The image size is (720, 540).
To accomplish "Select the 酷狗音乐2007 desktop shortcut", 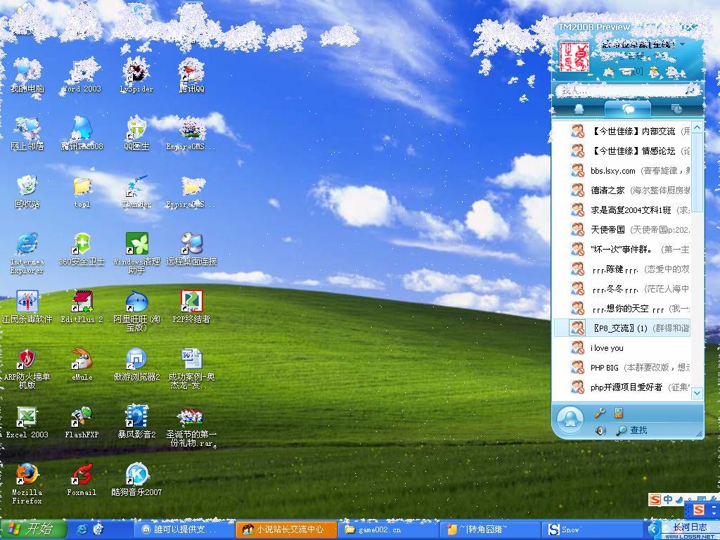I will point(136,480).
